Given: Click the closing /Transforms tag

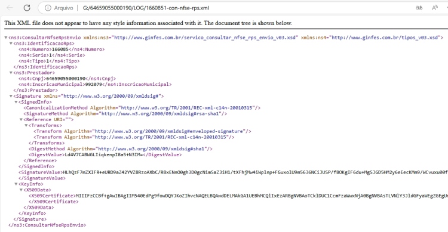Looking at the screenshot, I should tap(47, 143).
